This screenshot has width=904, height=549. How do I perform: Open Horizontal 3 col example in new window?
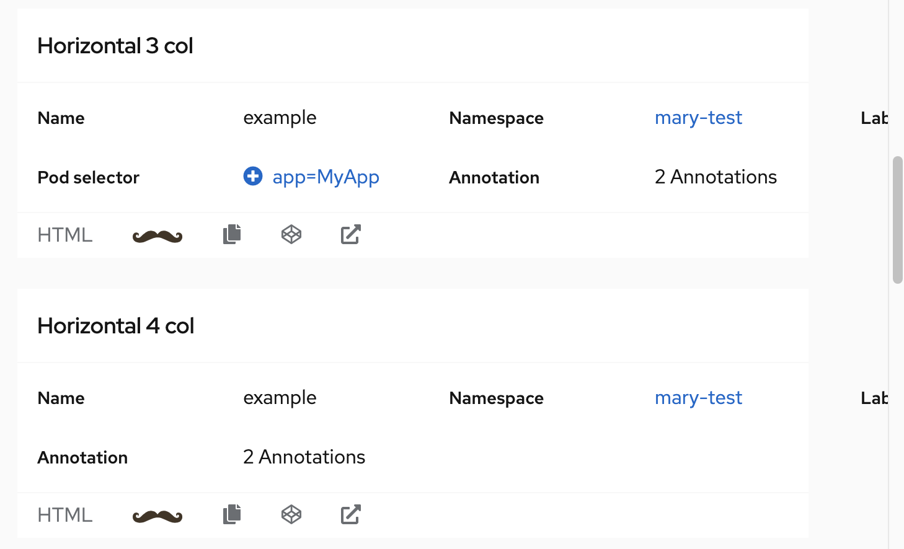click(x=351, y=234)
